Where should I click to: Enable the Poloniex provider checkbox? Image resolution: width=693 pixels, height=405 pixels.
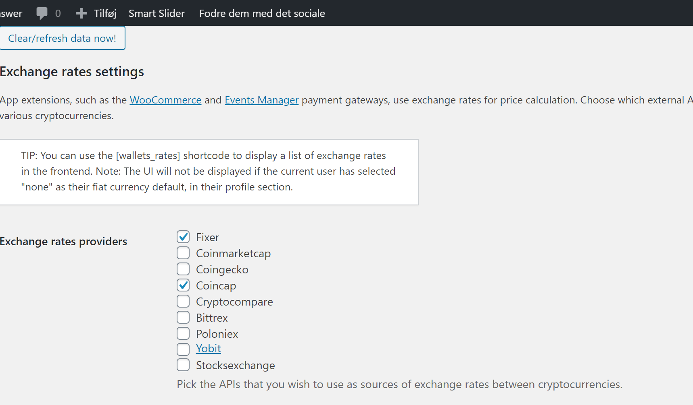coord(183,333)
